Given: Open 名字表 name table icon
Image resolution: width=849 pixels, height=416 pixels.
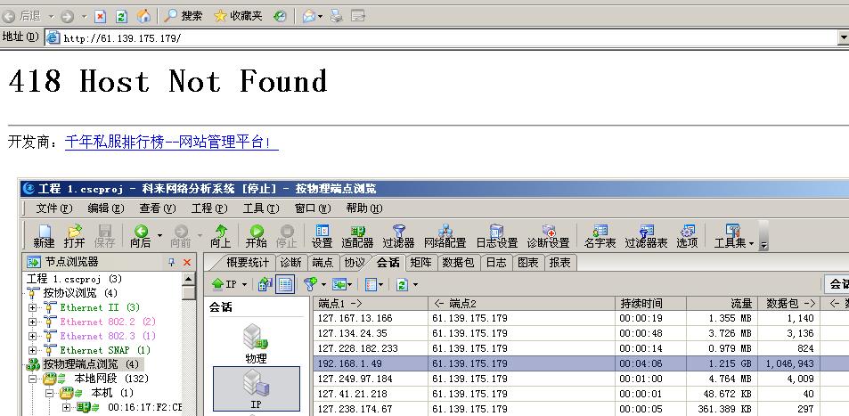Looking at the screenshot, I should pyautogui.click(x=600, y=237).
